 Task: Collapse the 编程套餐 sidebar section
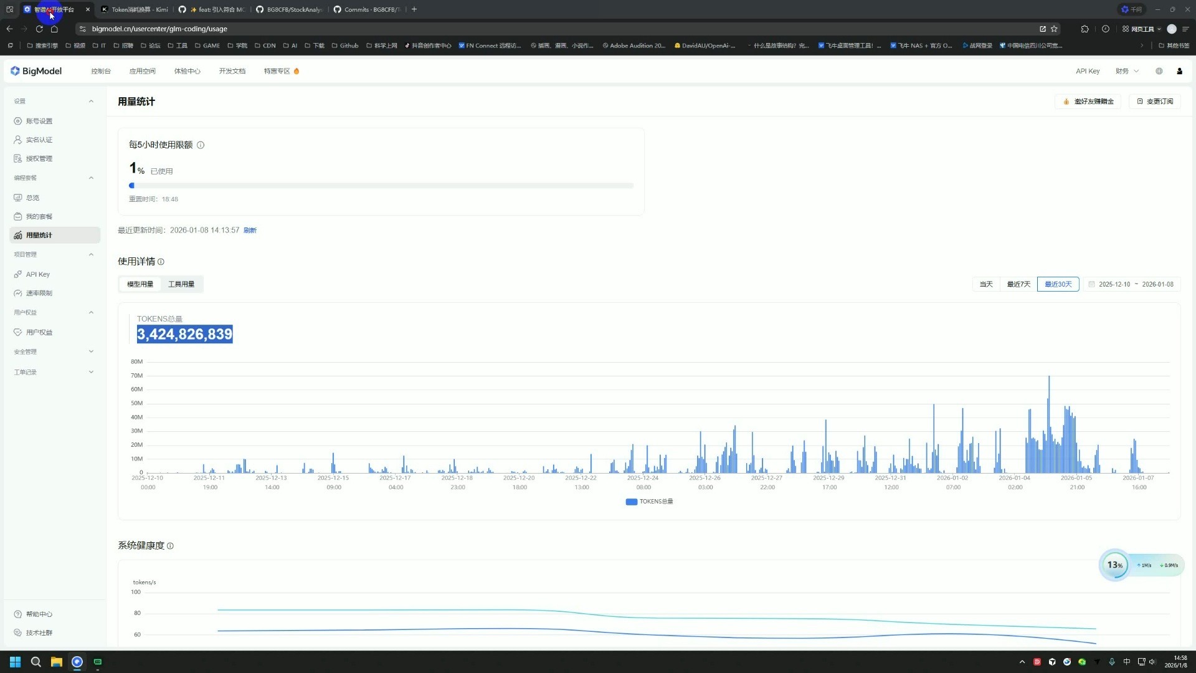coord(91,178)
